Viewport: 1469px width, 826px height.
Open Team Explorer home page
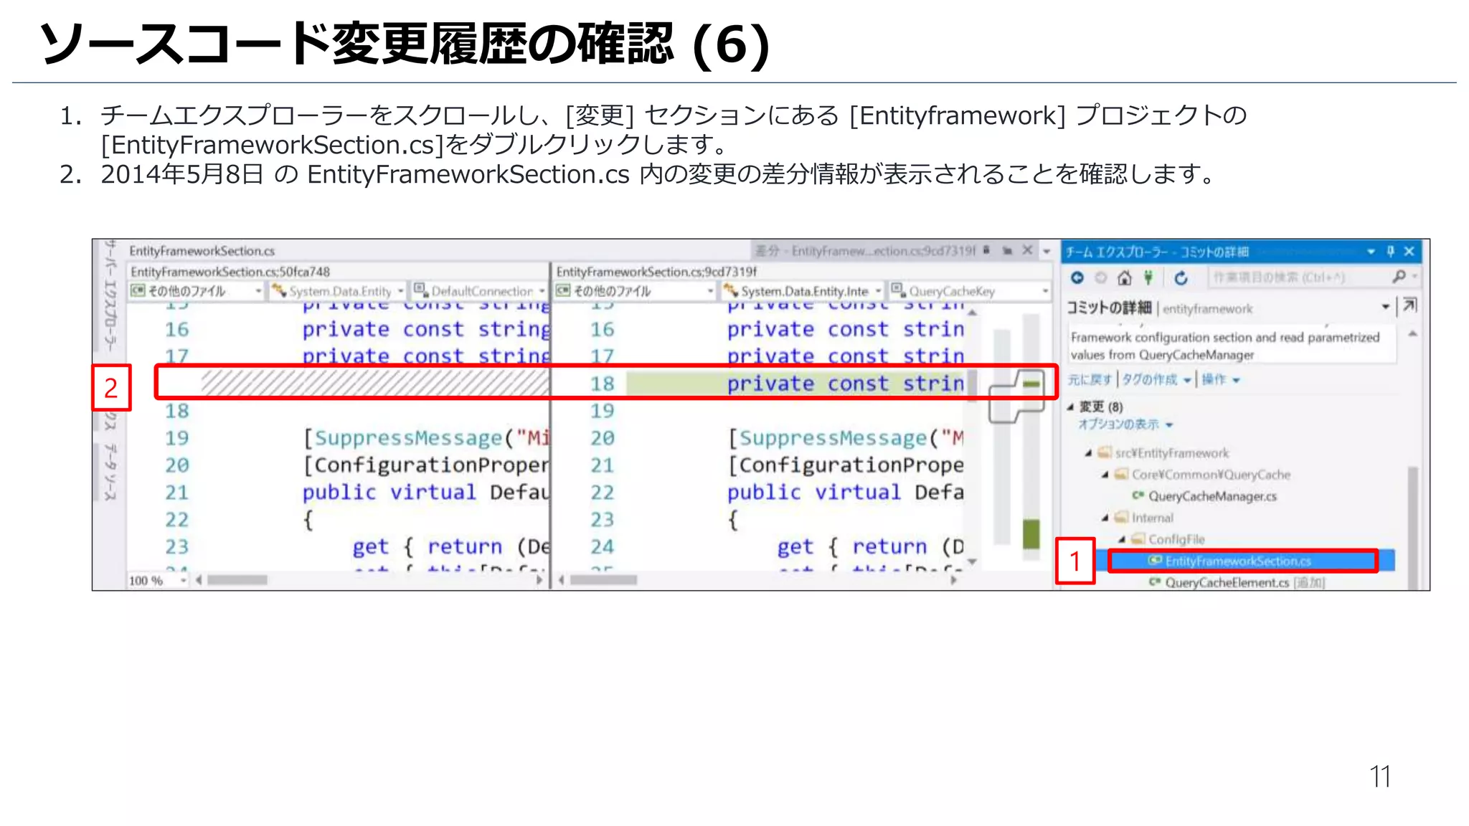(1125, 277)
